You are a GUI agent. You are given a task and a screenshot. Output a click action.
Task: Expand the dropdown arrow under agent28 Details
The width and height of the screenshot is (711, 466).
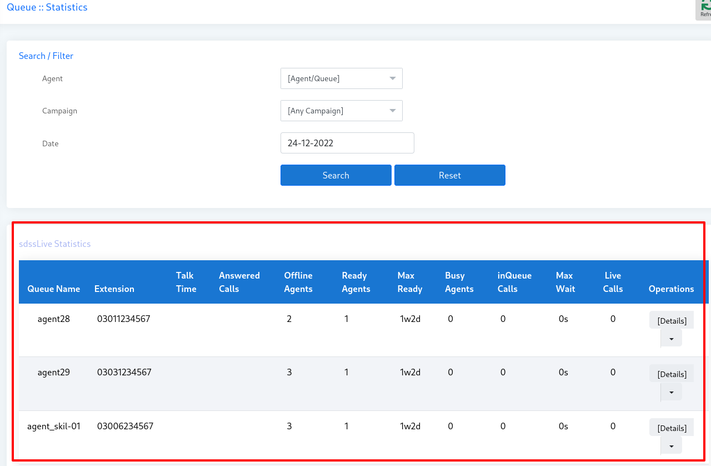[x=671, y=338]
